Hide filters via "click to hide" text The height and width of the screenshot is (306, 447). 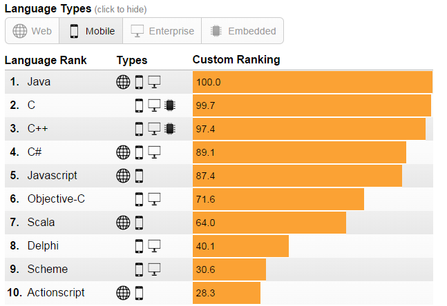[x=120, y=9]
